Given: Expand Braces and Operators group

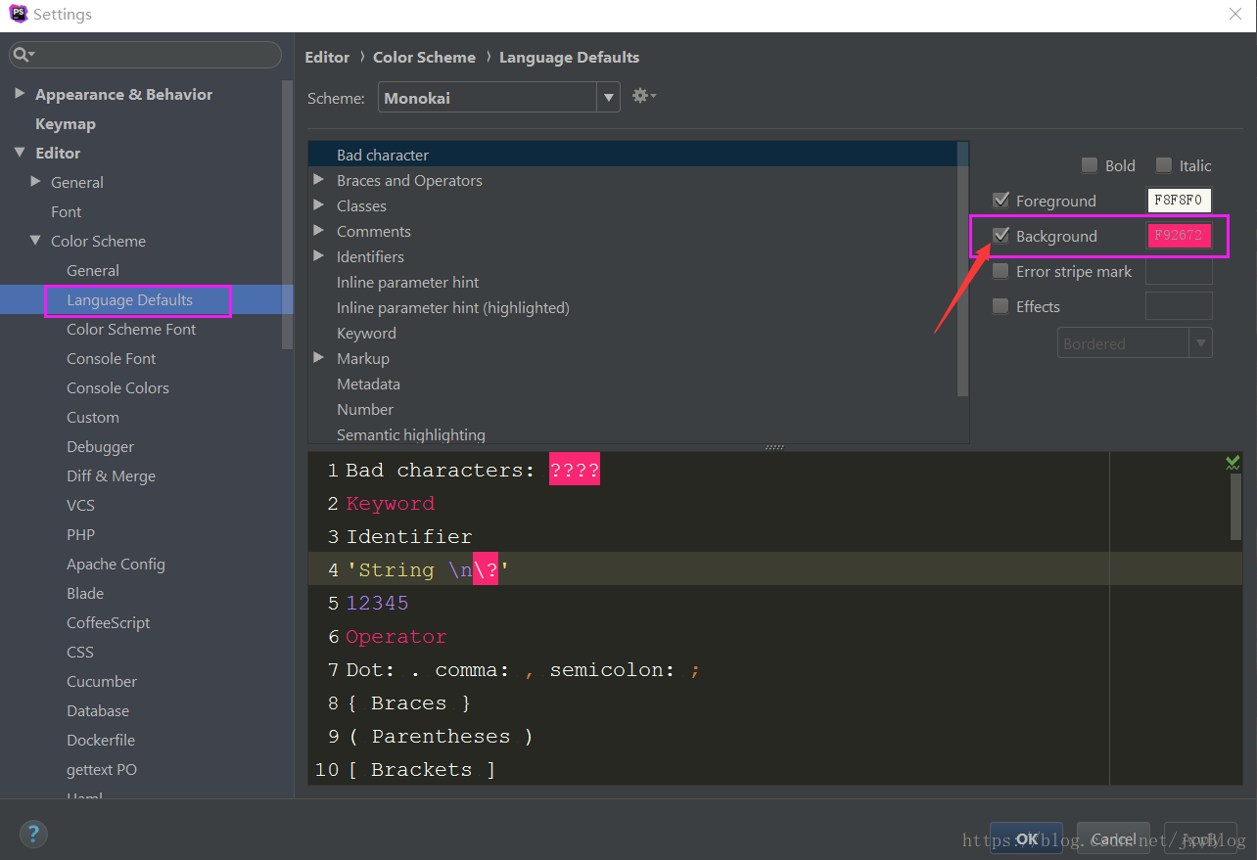Looking at the screenshot, I should click(x=319, y=180).
